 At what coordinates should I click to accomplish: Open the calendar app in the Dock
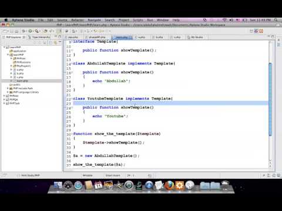click(98, 185)
